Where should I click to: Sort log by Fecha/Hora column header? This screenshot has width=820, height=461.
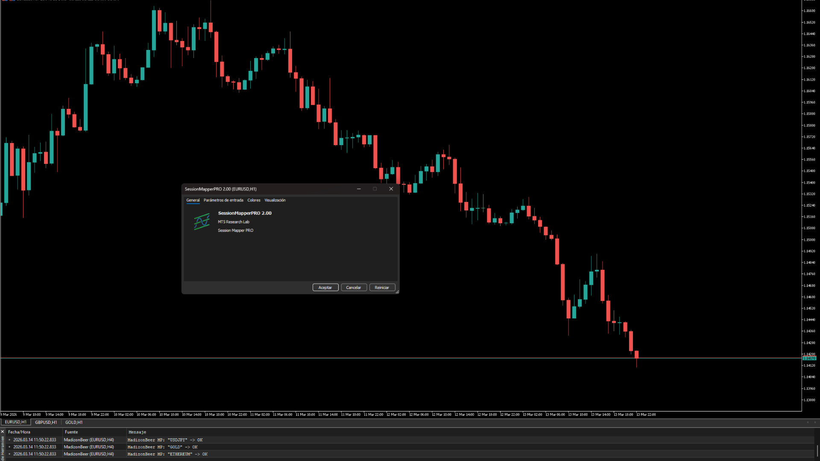(x=19, y=432)
